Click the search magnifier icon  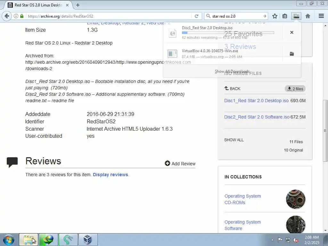click(208, 16)
